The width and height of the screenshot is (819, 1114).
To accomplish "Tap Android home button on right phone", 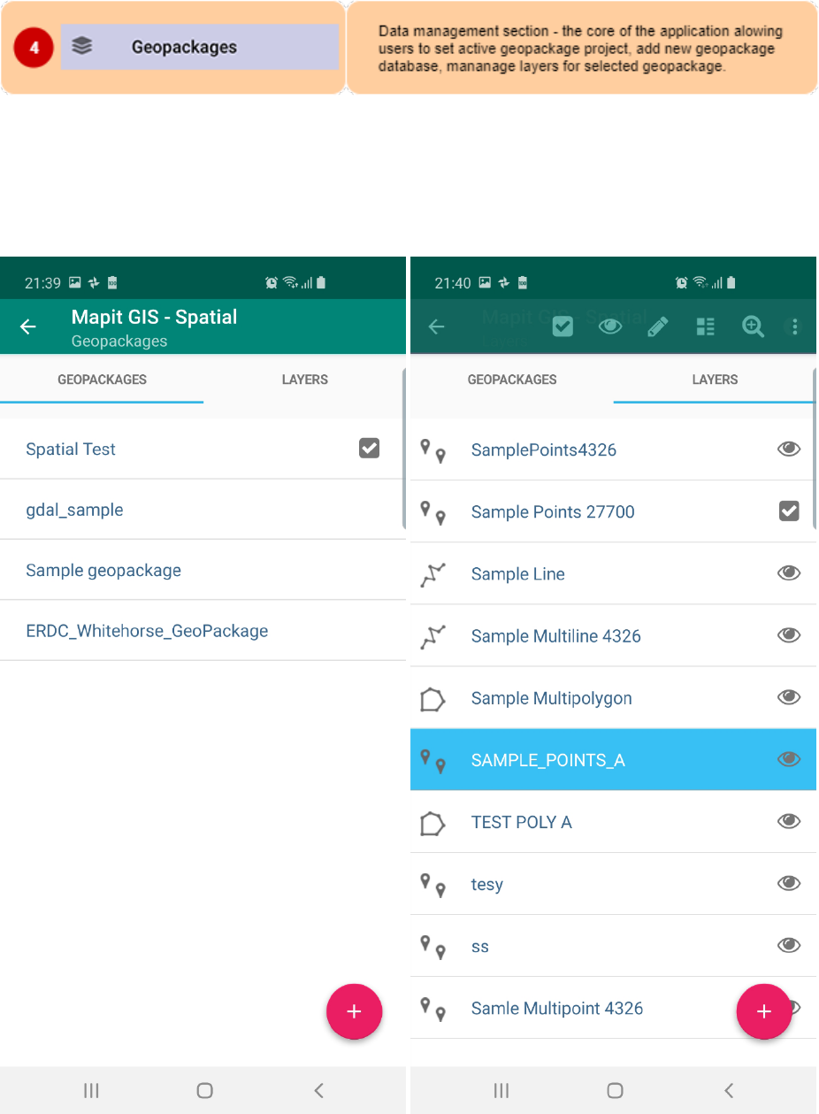I will coord(615,1091).
